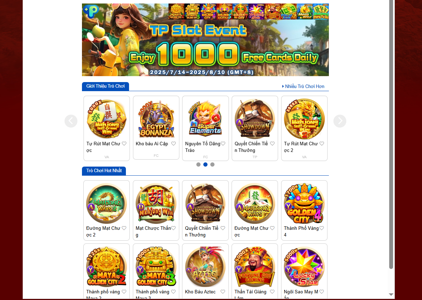The image size is (422, 300).
Task: Jump to third carousel page dot
Action: pos(212,164)
